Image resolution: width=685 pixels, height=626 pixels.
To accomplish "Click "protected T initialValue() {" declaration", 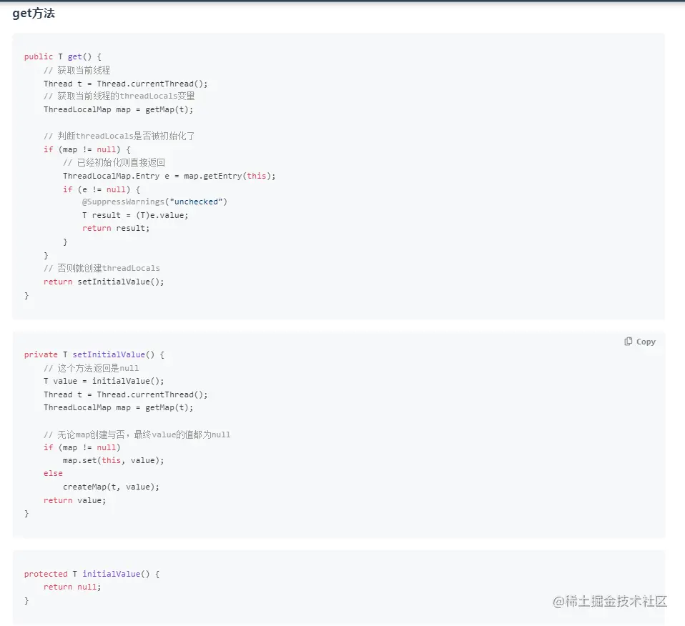I will pyautogui.click(x=92, y=574).
